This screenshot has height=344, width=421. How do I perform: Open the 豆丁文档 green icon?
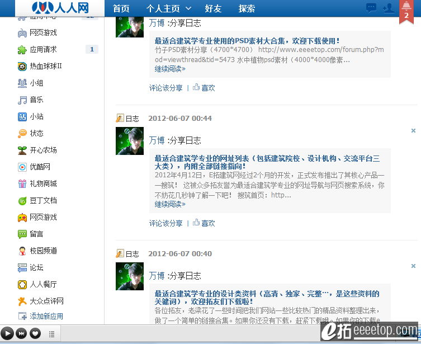coord(22,201)
